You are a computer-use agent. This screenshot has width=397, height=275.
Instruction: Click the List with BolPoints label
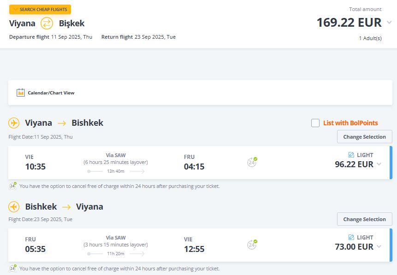pos(350,123)
